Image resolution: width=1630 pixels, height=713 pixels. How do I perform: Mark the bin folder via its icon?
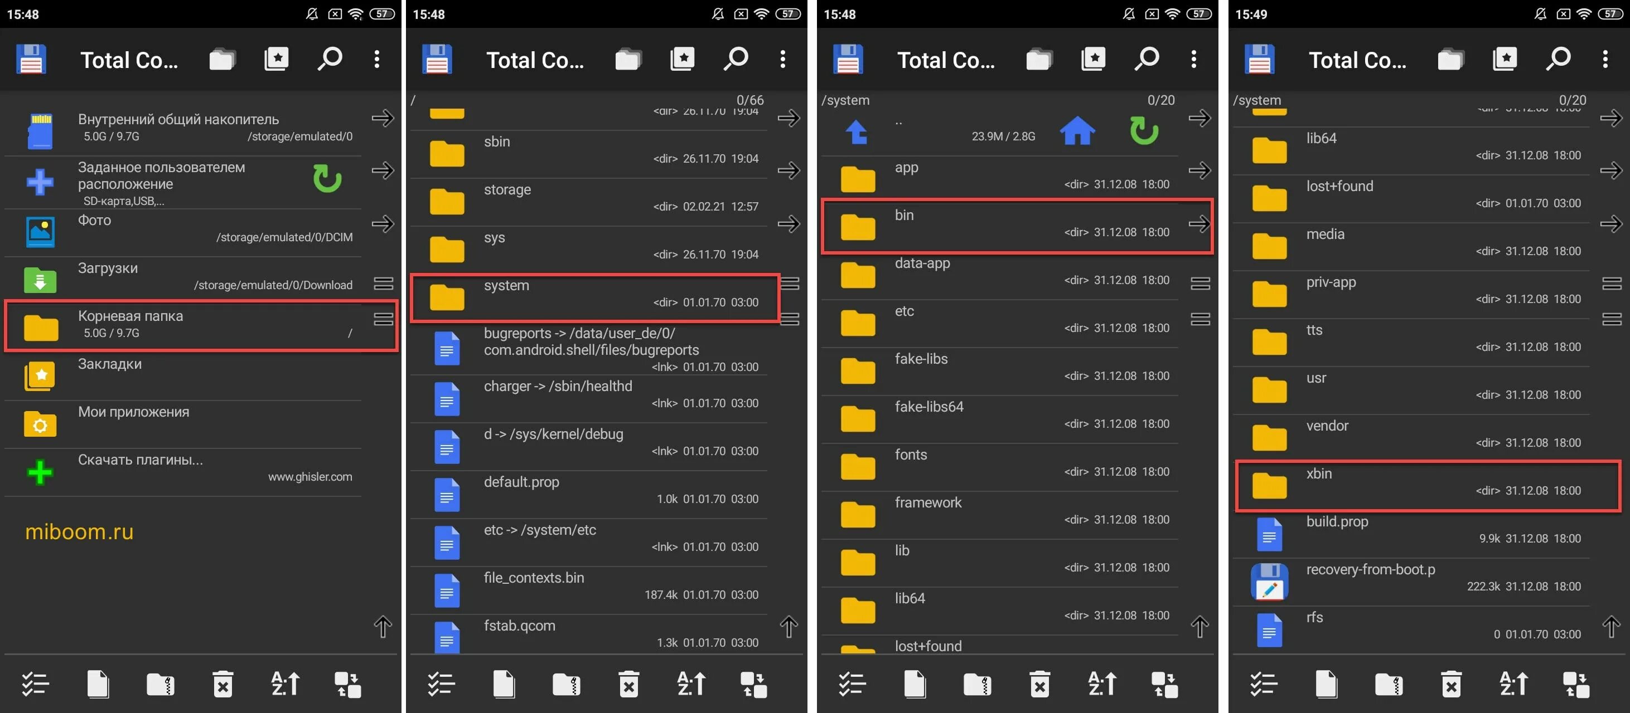[x=858, y=227]
